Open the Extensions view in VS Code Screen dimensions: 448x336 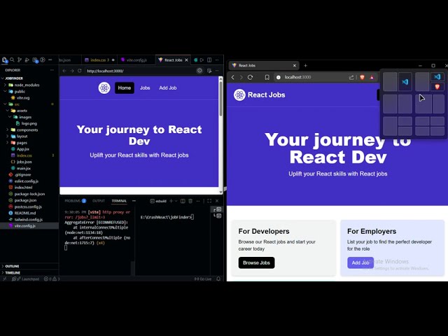pyautogui.click(x=35, y=60)
